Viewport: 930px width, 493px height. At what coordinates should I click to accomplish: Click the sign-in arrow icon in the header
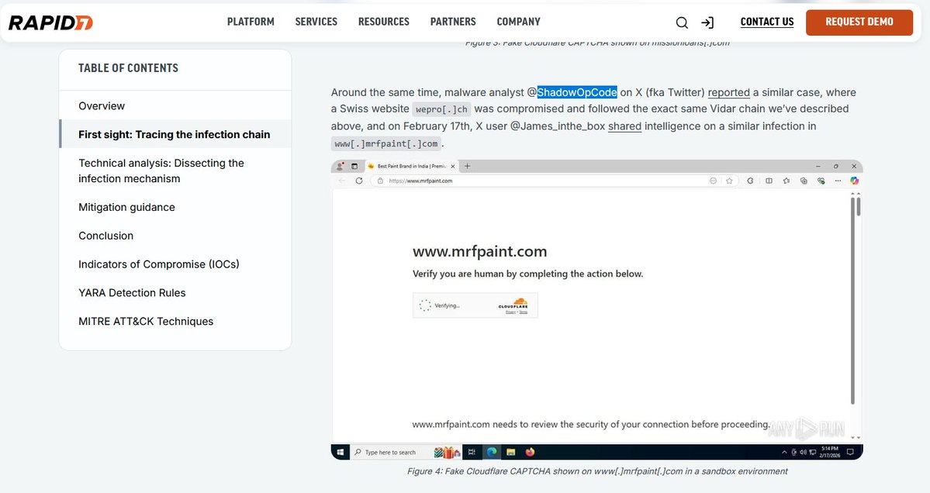coord(707,22)
